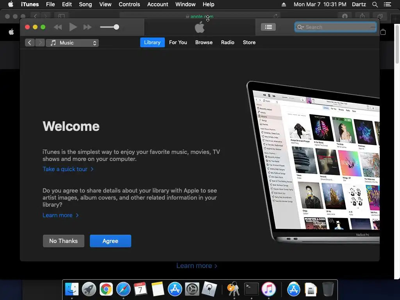
Task: Go back with iTunes back arrow
Action: pyautogui.click(x=30, y=43)
